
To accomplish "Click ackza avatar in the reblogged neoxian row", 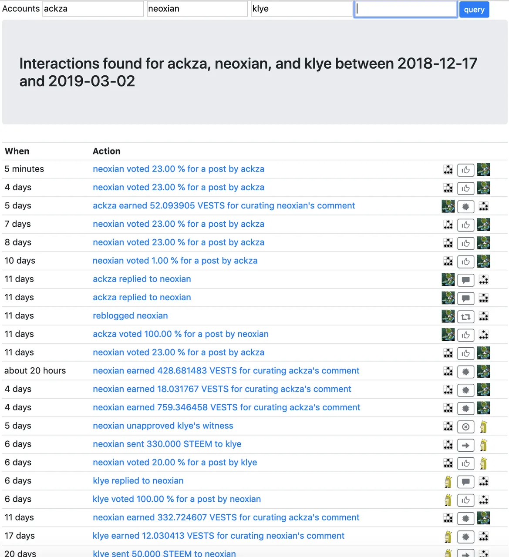I will point(448,316).
